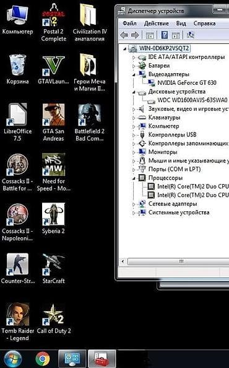The height and width of the screenshot is (368, 229).
Task: Click the scroll-left arrow of horizontal scrollbar
Action: [123, 261]
